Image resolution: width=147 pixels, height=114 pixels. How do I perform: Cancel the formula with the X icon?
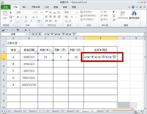click(x=33, y=34)
